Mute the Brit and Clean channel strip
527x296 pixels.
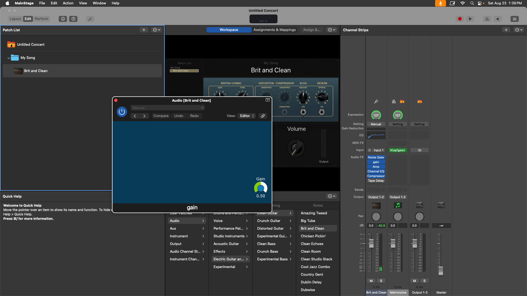pos(371,281)
